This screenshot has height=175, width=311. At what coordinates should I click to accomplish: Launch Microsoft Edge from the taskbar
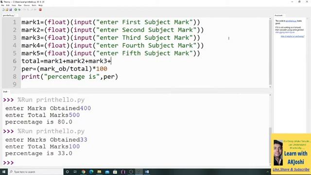tap(91, 172)
